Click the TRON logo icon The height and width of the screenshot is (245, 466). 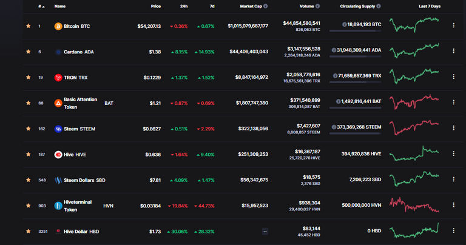tap(58, 78)
